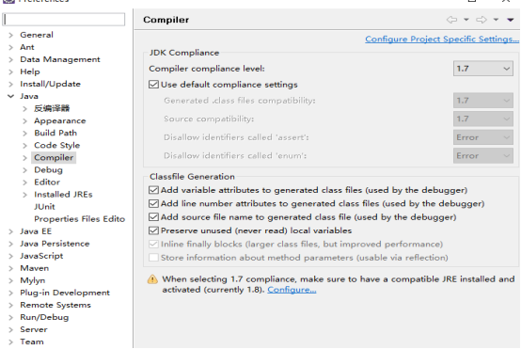Select the Build Path tree item
The width and height of the screenshot is (521, 349).
tap(55, 133)
